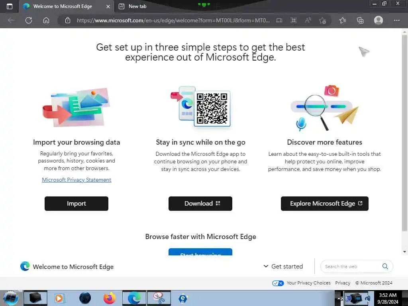Open the Favorites list icon
This screenshot has width=408, height=306.
[x=343, y=20]
